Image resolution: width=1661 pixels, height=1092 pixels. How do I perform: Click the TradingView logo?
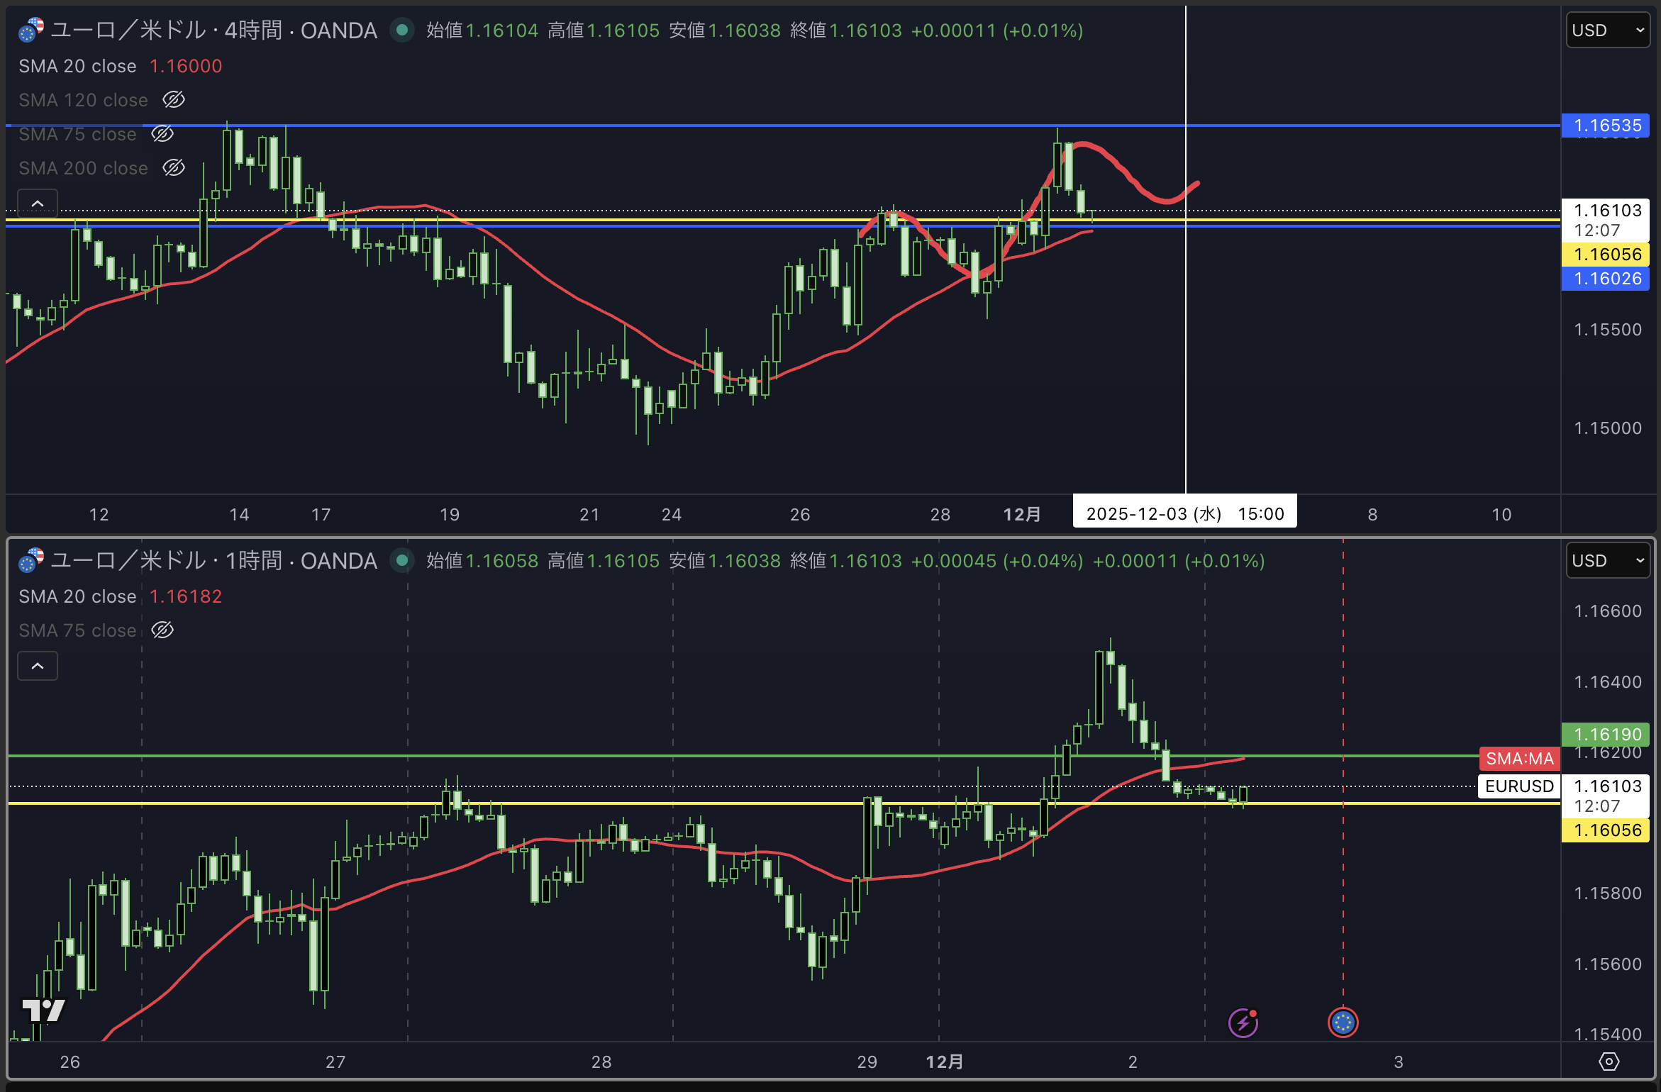[43, 1010]
